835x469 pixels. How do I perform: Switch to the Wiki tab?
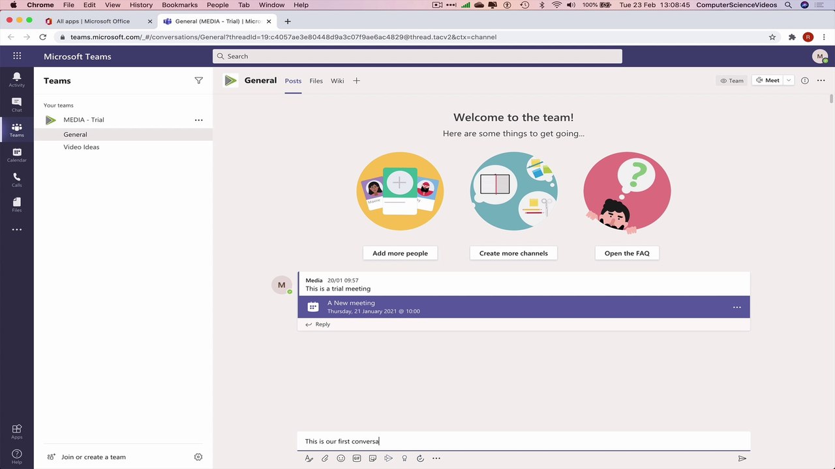click(x=337, y=81)
